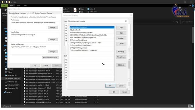Click the Browse... button
Screen dimensions: 195x110
coord(121,38)
